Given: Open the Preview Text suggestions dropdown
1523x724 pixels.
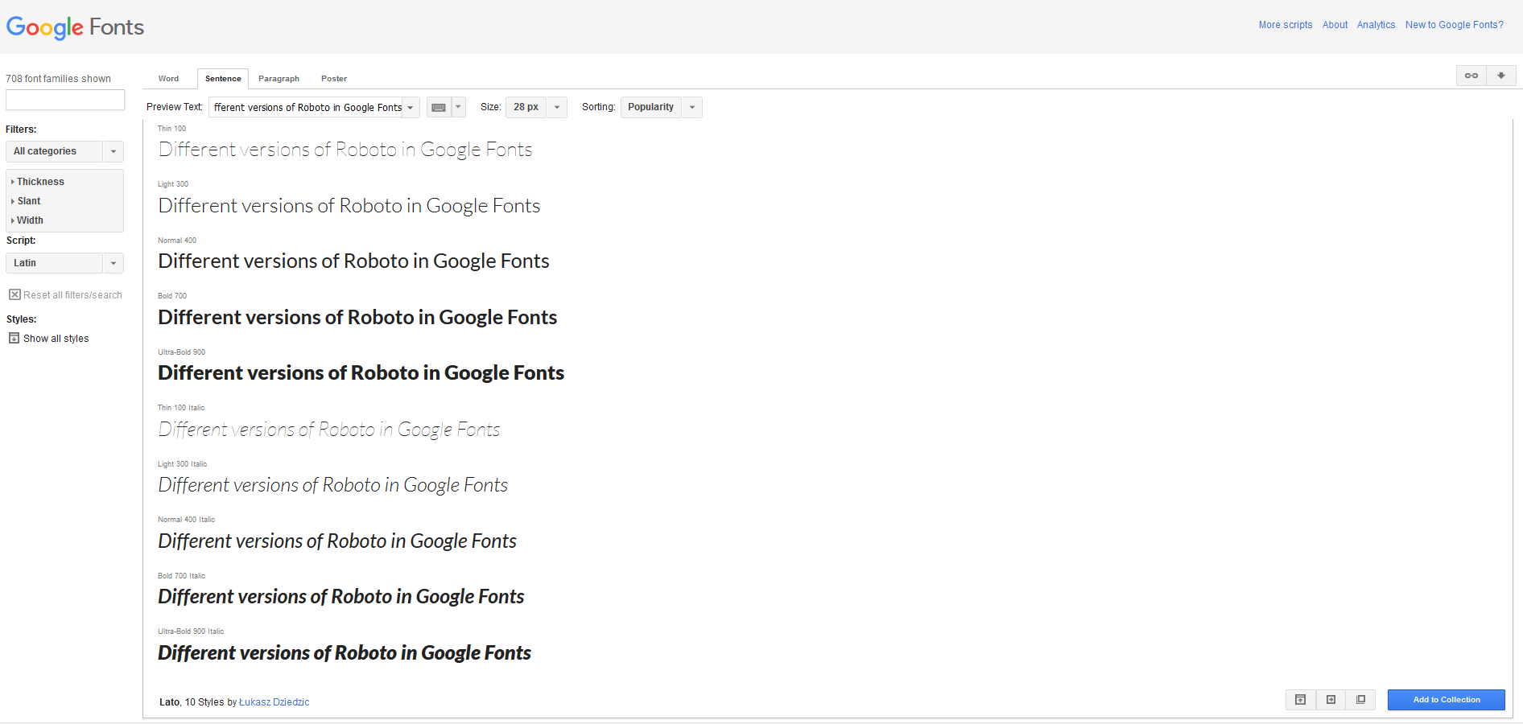Looking at the screenshot, I should [411, 107].
